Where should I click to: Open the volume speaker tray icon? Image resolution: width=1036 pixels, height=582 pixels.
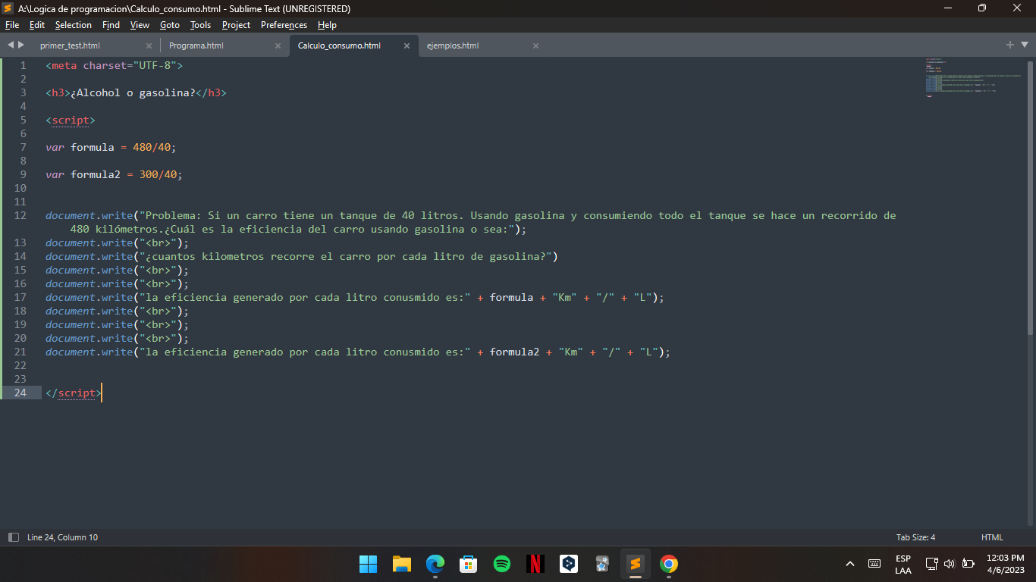[949, 564]
